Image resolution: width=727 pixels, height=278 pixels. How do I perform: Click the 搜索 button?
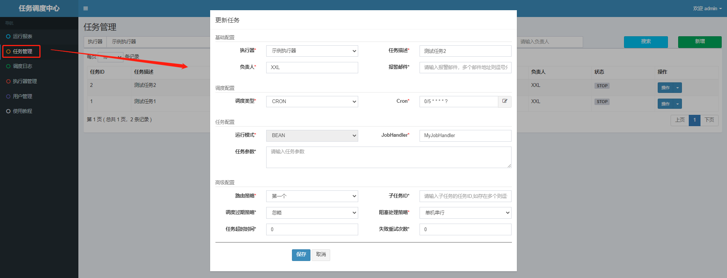pyautogui.click(x=646, y=42)
